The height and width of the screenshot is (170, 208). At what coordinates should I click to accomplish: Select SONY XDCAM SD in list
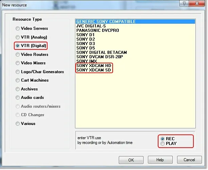point(94,70)
